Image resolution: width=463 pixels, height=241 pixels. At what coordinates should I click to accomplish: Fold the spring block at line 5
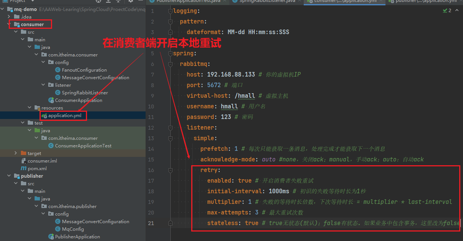171,53
